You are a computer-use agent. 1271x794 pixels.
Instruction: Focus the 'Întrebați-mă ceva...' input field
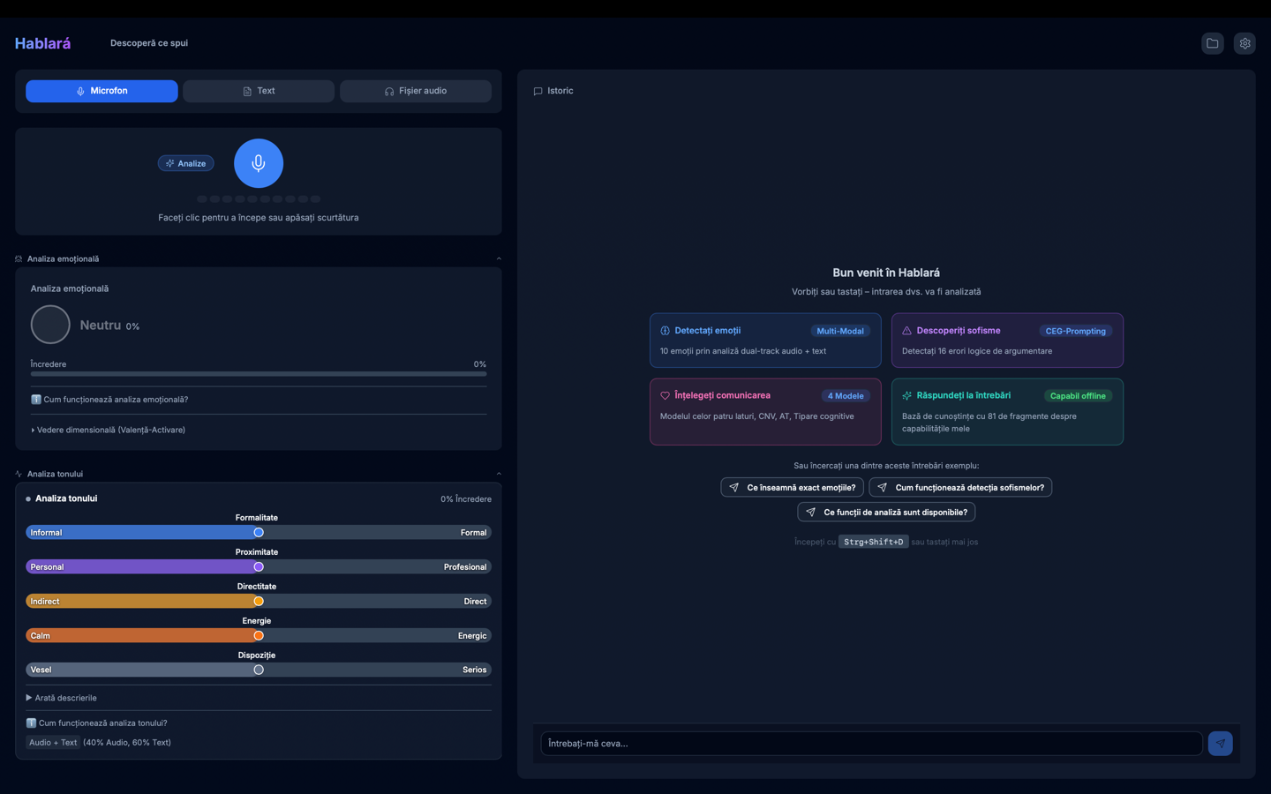pos(870,744)
